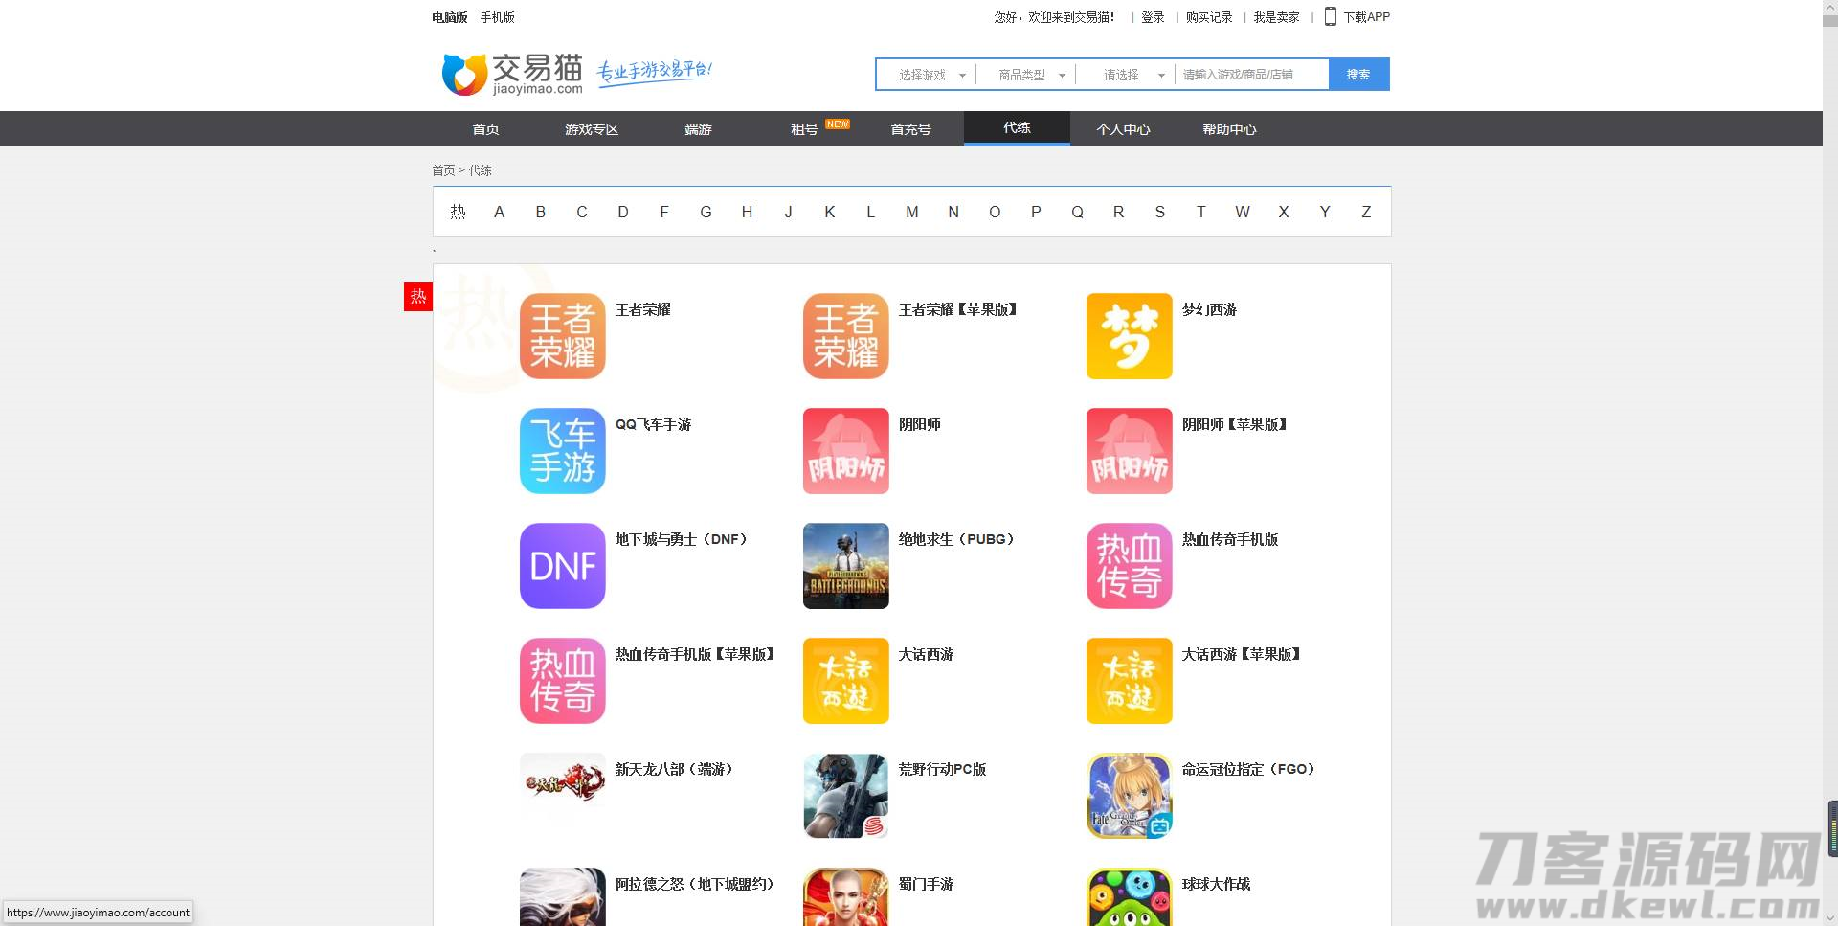Open the 绝地求生 PUBG icon

pyautogui.click(x=846, y=566)
